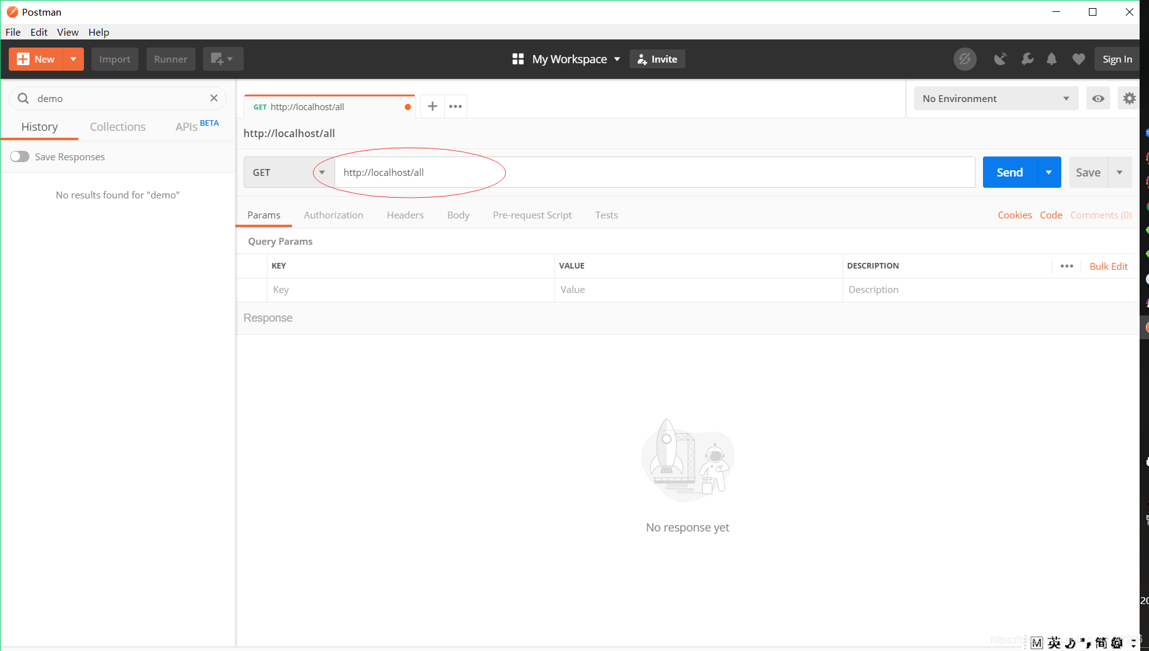The height and width of the screenshot is (651, 1149).
Task: Send the request
Action: (1010, 172)
